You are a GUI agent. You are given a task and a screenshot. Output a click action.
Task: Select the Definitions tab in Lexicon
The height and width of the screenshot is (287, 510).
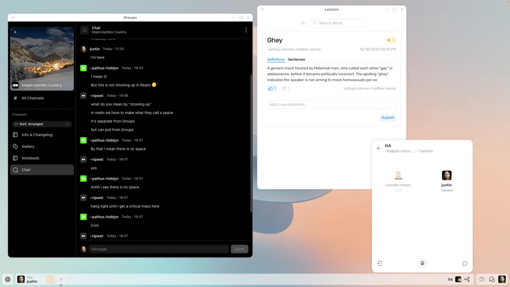(276, 60)
